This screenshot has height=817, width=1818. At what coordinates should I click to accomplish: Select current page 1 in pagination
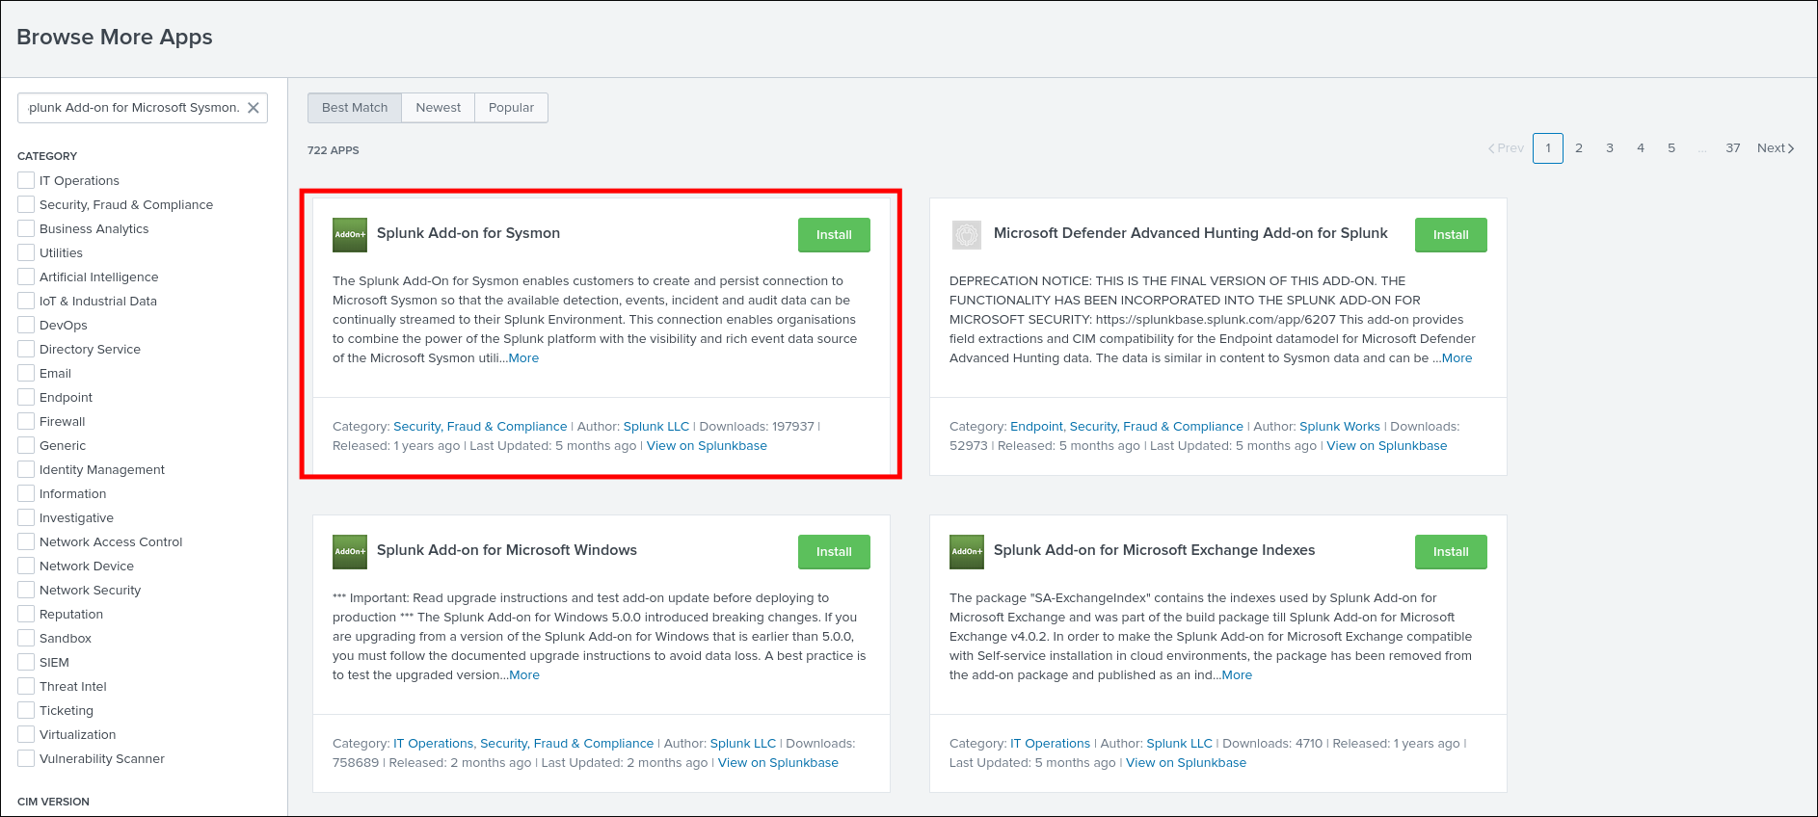click(x=1548, y=148)
